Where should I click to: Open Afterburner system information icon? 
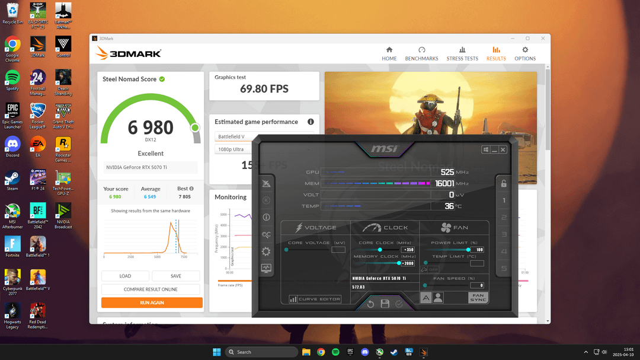point(266,218)
